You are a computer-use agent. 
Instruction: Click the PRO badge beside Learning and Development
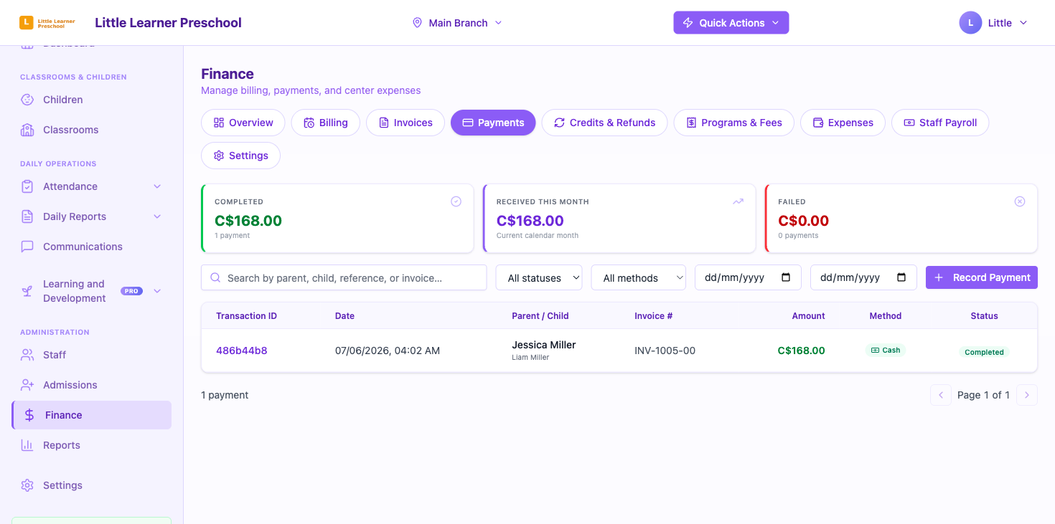(131, 291)
